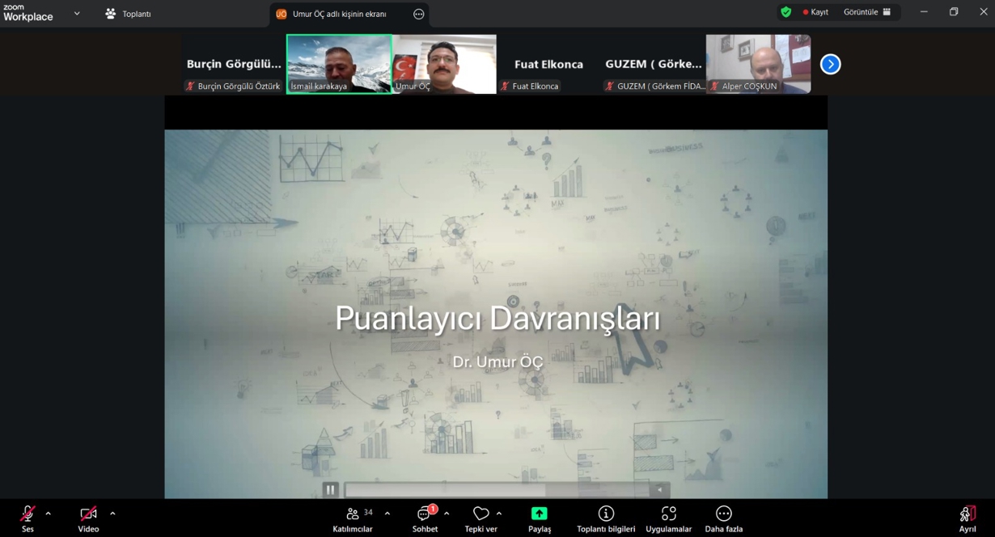The width and height of the screenshot is (995, 537).
Task: Expand the Zoom Workplace dropdown chevron
Action: (x=77, y=14)
